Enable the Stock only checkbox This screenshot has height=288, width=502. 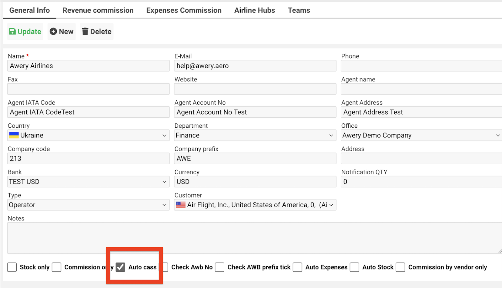(12, 267)
